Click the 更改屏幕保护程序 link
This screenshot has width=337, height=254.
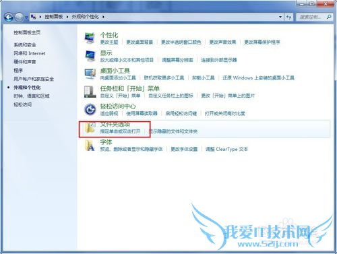pyautogui.click(x=262, y=42)
